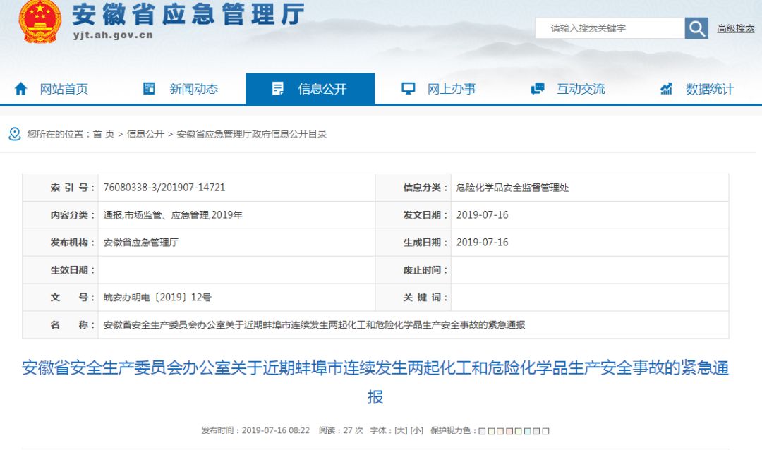The image size is (762, 450).
Task: Click the chat bubbles icon beside 互动交流
Action: pyautogui.click(x=537, y=88)
